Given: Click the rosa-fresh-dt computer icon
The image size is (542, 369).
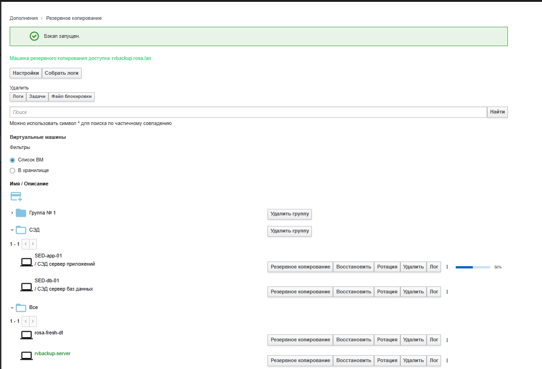Looking at the screenshot, I should 27,335.
